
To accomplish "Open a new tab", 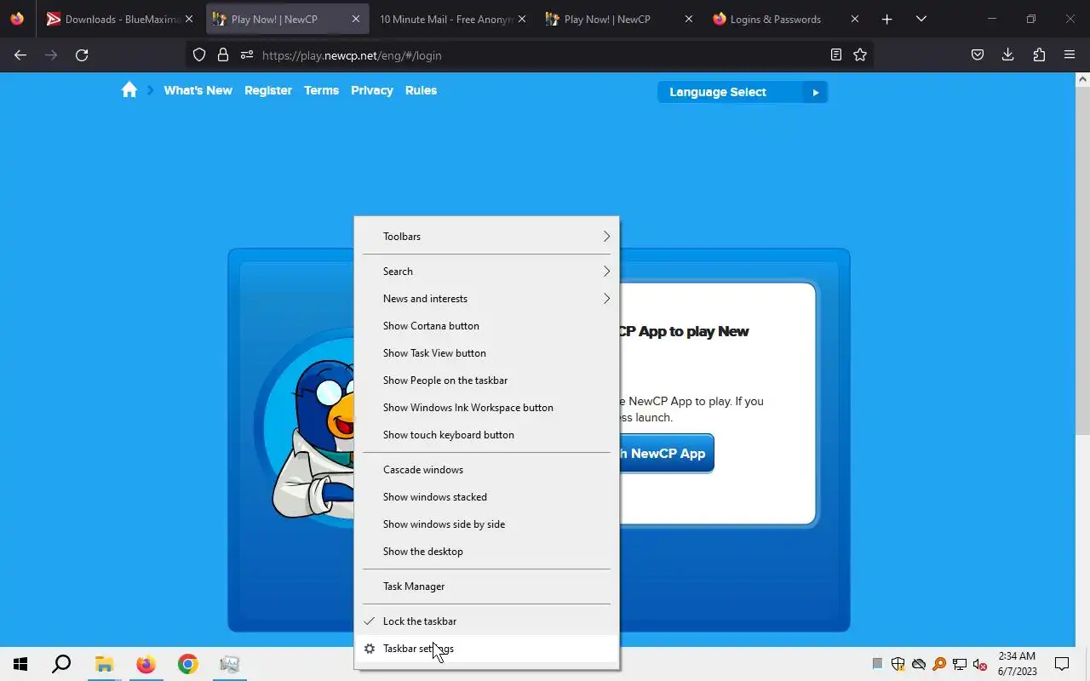I will pos(887,19).
